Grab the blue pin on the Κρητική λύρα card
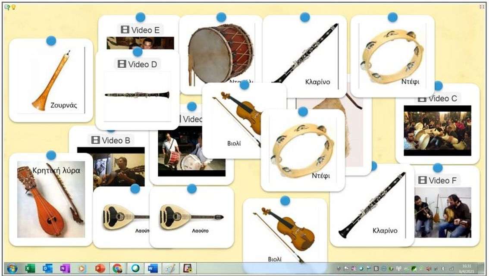489x276 pixels. click(51, 155)
